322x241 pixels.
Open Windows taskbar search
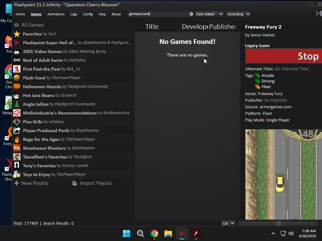[x=141, y=233]
